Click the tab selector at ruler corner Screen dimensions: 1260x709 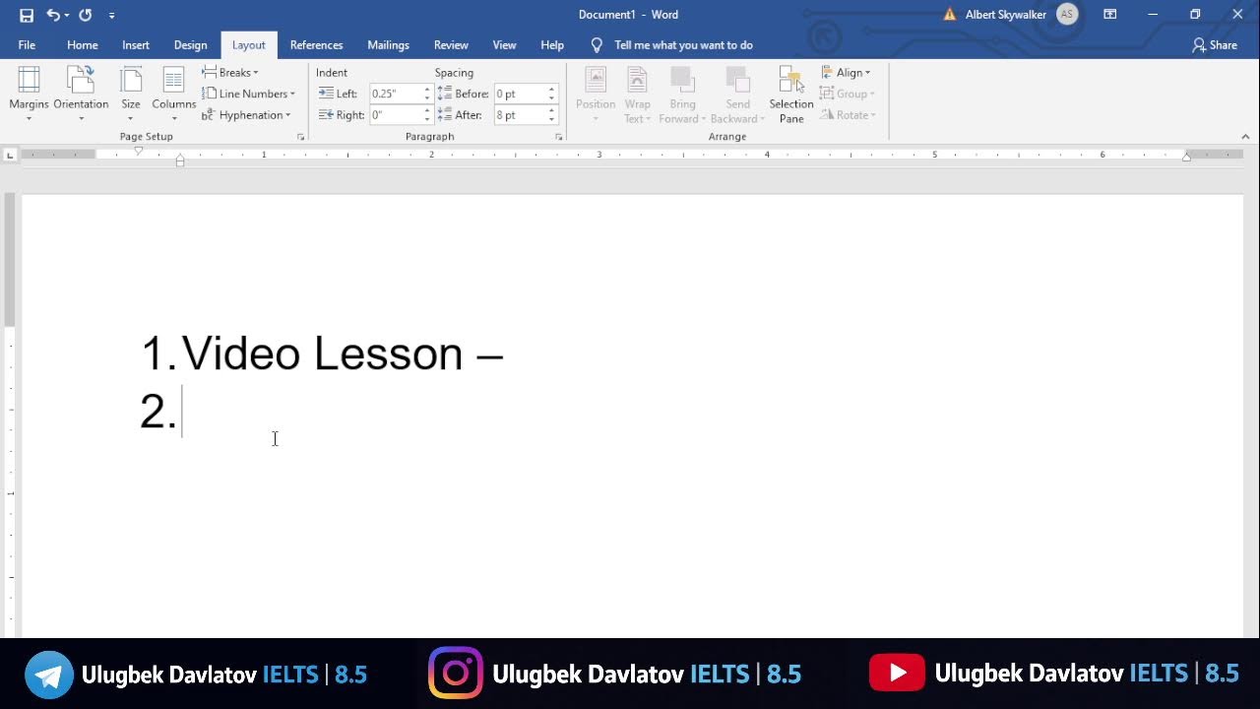point(10,155)
